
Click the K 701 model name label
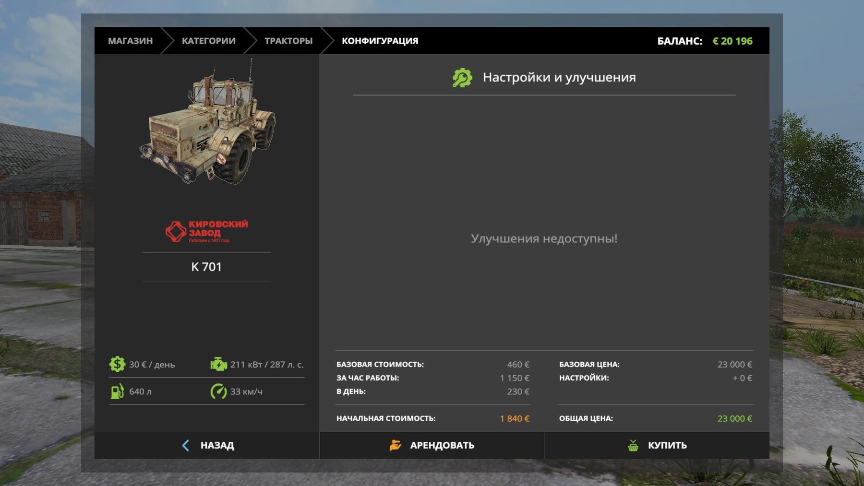[206, 267]
